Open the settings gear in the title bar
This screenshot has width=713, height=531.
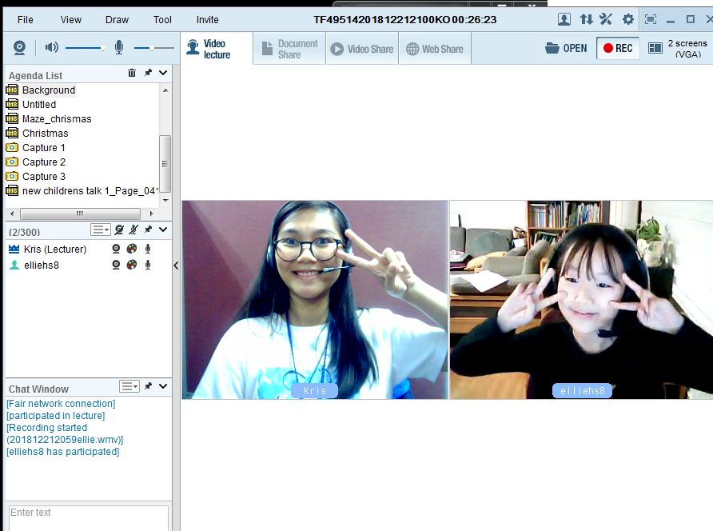(628, 19)
